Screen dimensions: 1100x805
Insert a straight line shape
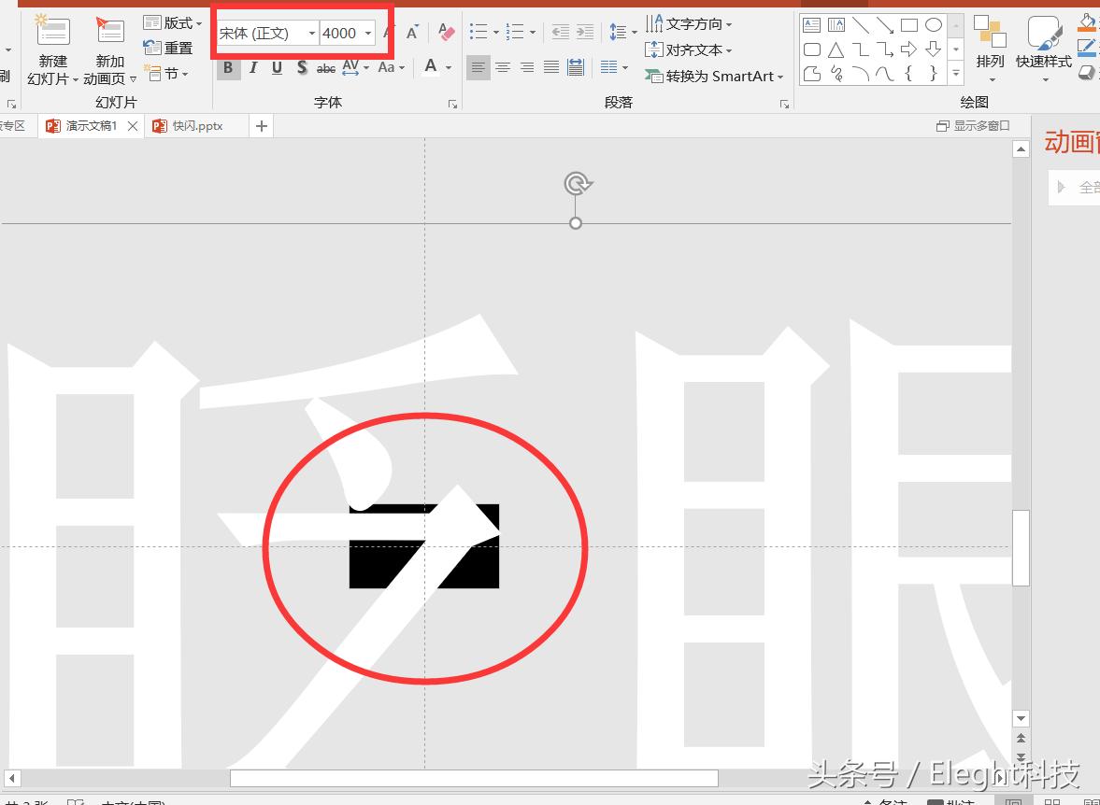click(861, 24)
